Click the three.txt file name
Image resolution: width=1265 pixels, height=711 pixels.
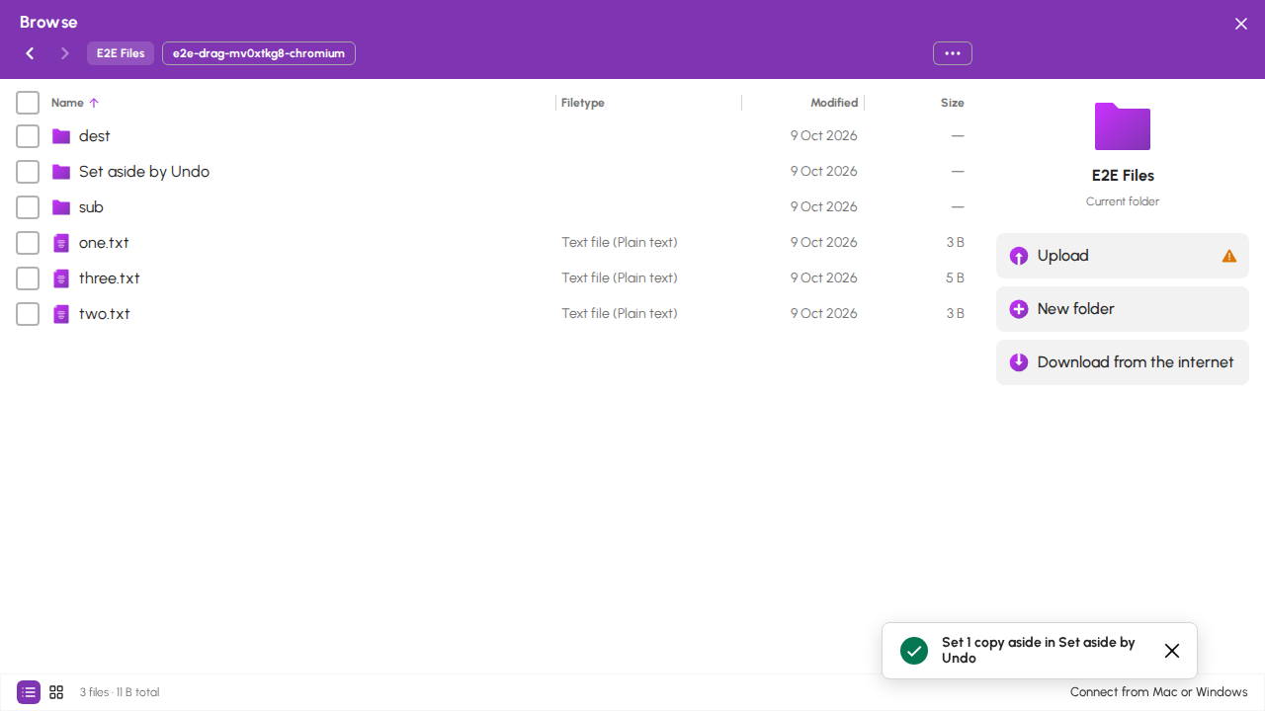(x=110, y=278)
